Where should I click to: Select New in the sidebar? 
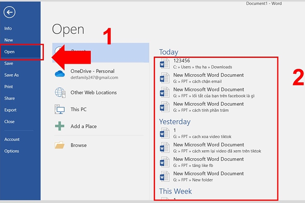click(9, 40)
